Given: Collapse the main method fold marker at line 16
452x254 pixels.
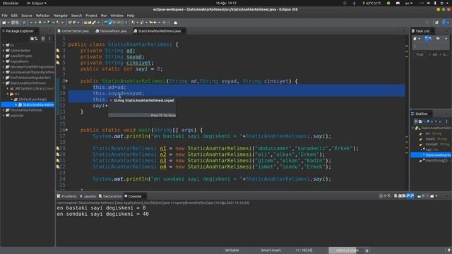Looking at the screenshot, I should click(66, 130).
